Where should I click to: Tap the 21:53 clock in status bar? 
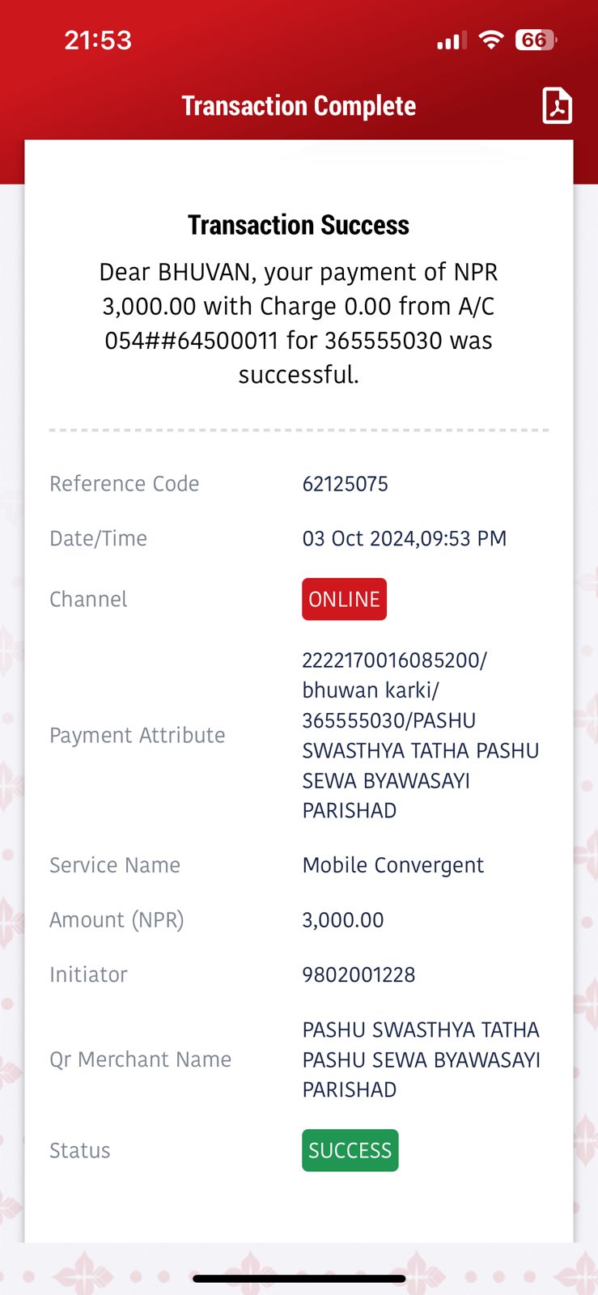[x=98, y=40]
